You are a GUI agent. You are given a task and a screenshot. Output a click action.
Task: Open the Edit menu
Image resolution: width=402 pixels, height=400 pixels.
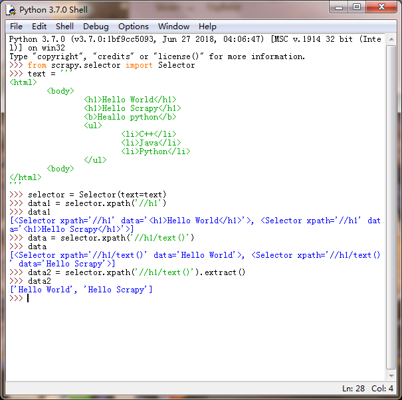[39, 27]
